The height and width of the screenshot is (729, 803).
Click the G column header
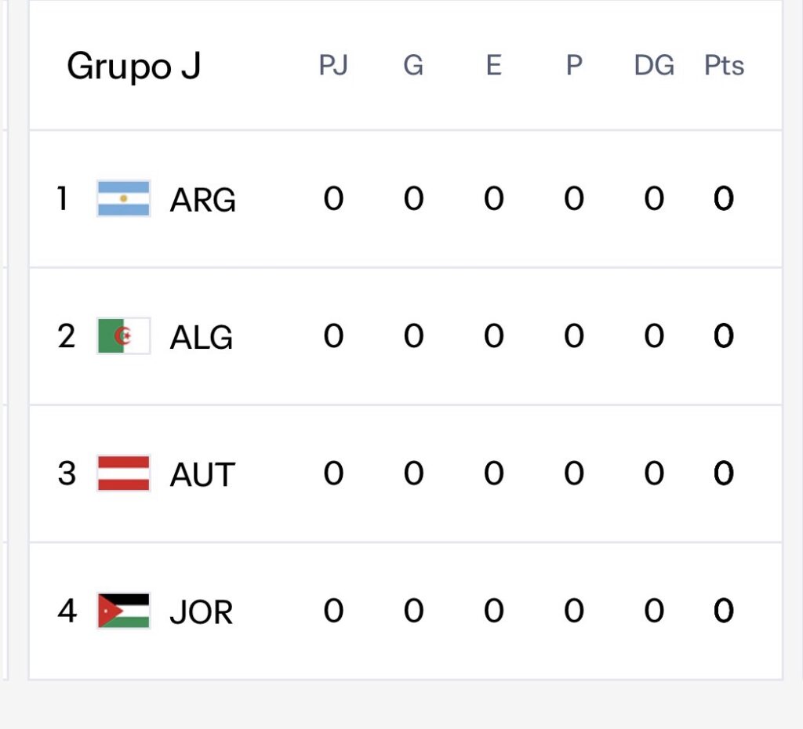point(413,66)
